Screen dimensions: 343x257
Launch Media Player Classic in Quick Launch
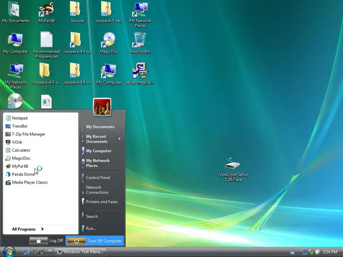click(42, 252)
